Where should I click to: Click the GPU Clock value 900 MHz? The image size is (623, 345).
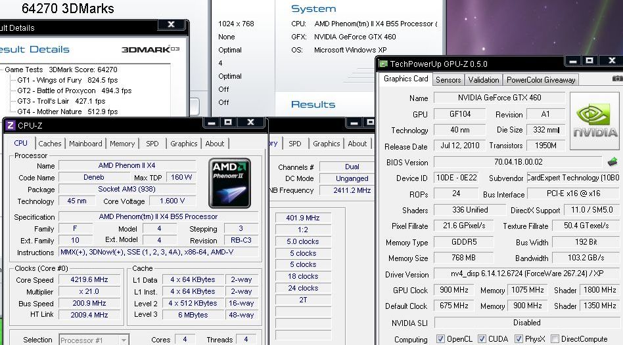tap(453, 290)
